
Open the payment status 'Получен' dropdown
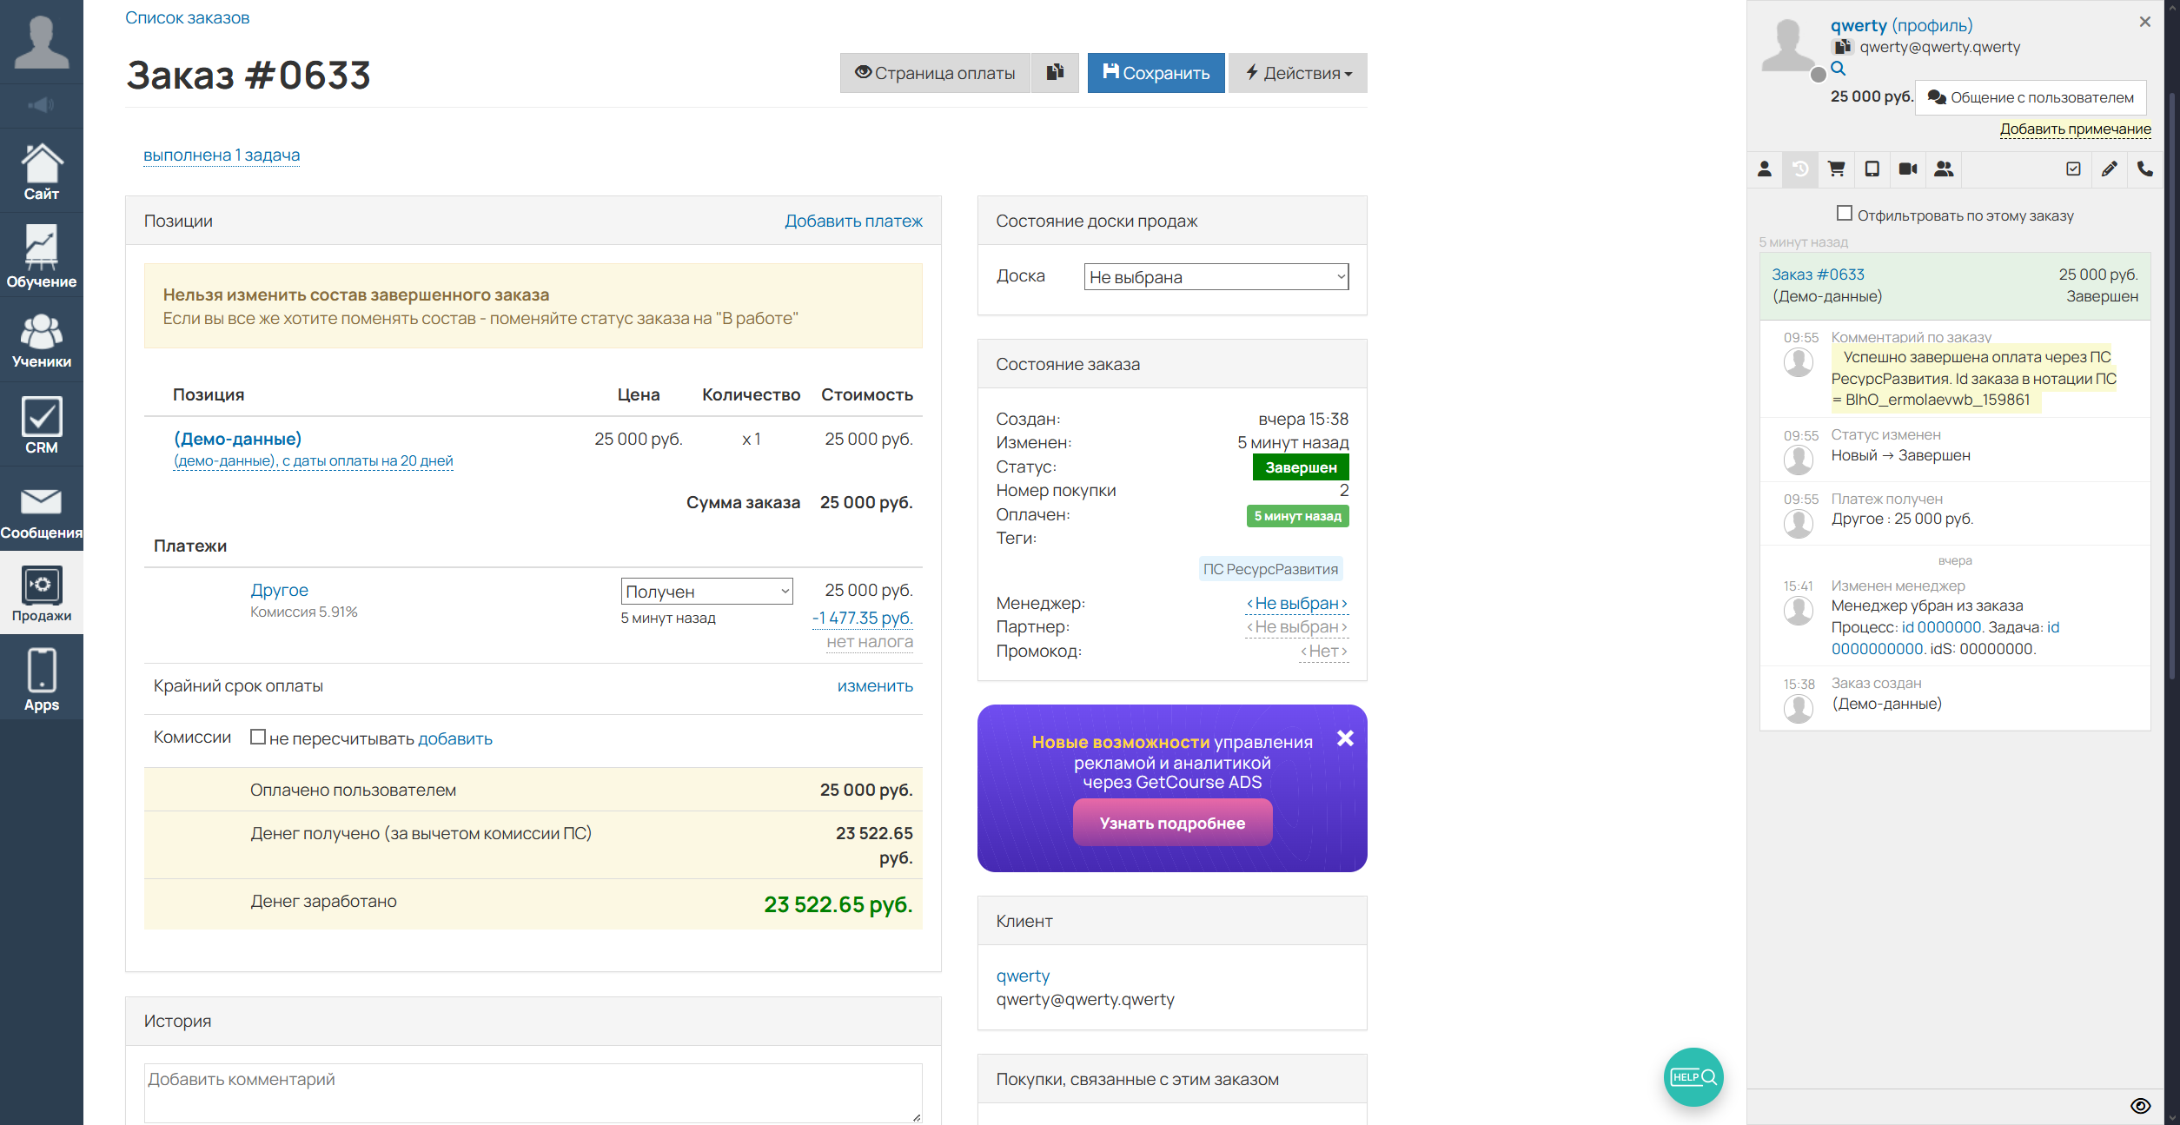coord(706,591)
